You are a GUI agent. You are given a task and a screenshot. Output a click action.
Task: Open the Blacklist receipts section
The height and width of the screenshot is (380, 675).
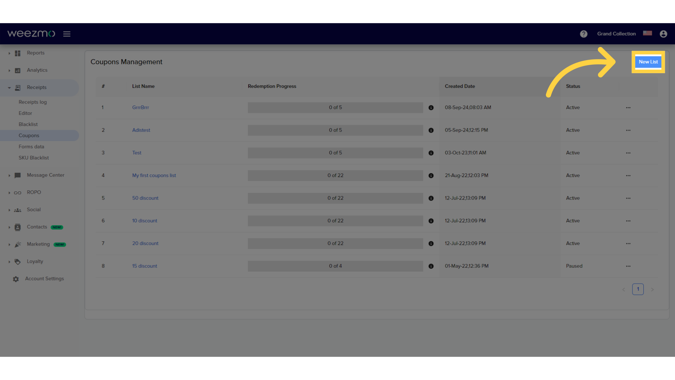(27, 124)
